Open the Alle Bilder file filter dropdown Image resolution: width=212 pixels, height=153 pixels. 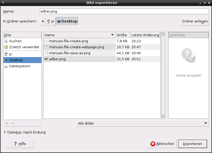[x=142, y=123]
